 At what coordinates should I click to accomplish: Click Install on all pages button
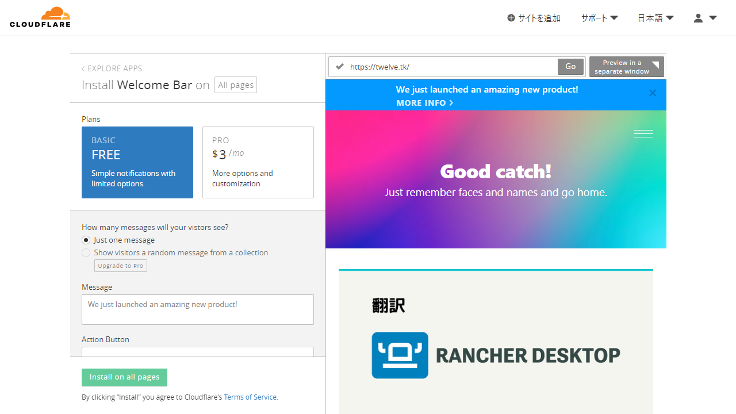pyautogui.click(x=124, y=377)
